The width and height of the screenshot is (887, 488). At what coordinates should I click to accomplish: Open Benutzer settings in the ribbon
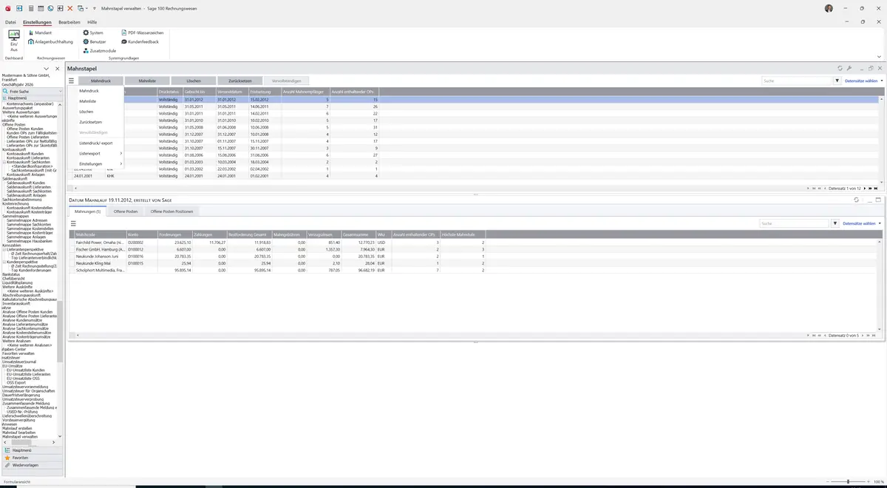(95, 42)
